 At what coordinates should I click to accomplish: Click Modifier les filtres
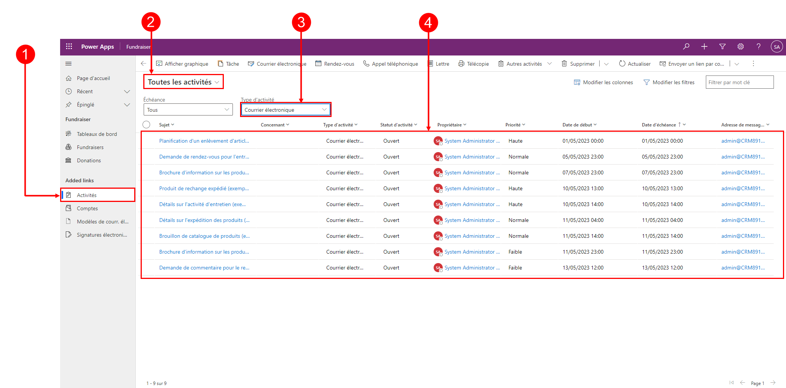click(x=669, y=82)
